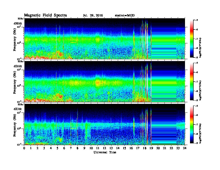The width and height of the screenshot is (220, 170).
Task: Click hour tick label '11' on time axis
Action: pos(98,148)
